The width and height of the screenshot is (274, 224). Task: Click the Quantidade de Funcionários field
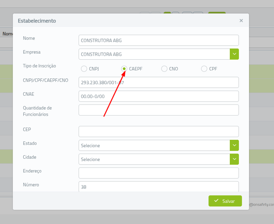pos(158,110)
